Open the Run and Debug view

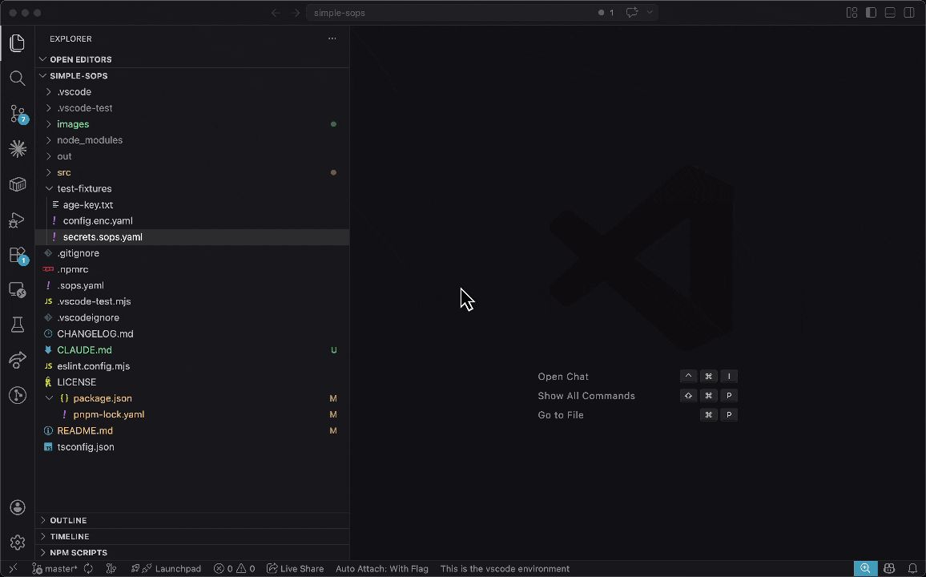point(18,220)
